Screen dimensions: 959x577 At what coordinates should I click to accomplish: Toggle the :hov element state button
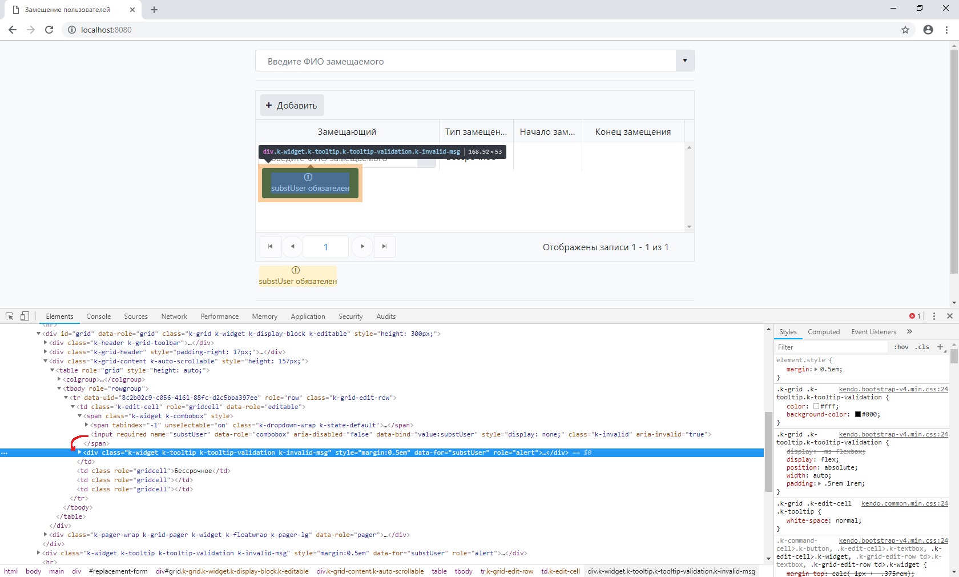point(901,347)
